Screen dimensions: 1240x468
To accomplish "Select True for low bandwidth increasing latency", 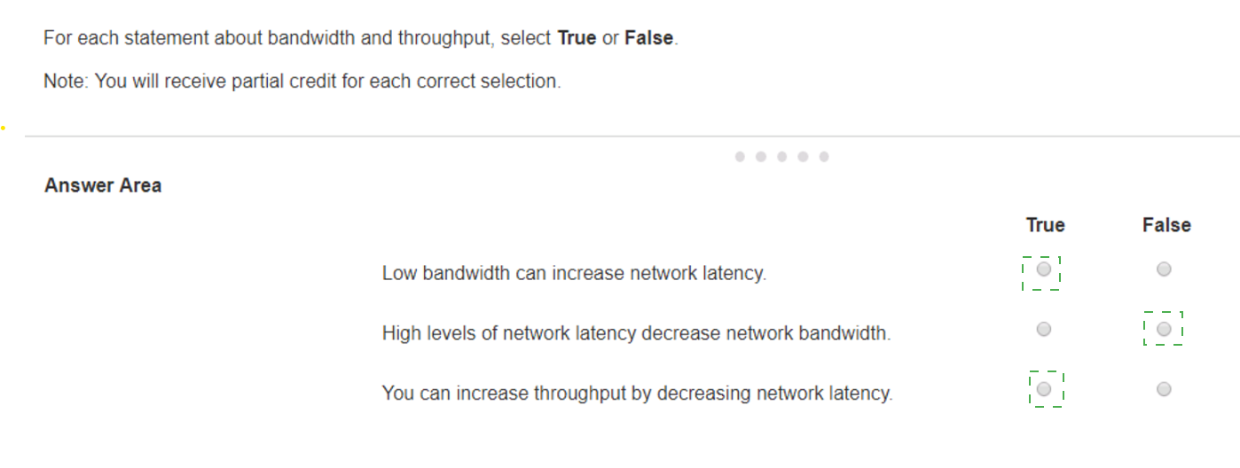I will (1044, 269).
